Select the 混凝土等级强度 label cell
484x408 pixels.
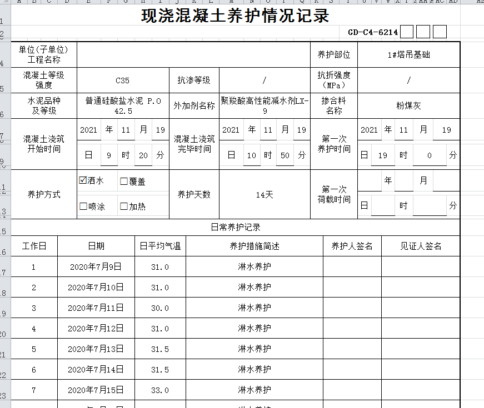coord(44,80)
